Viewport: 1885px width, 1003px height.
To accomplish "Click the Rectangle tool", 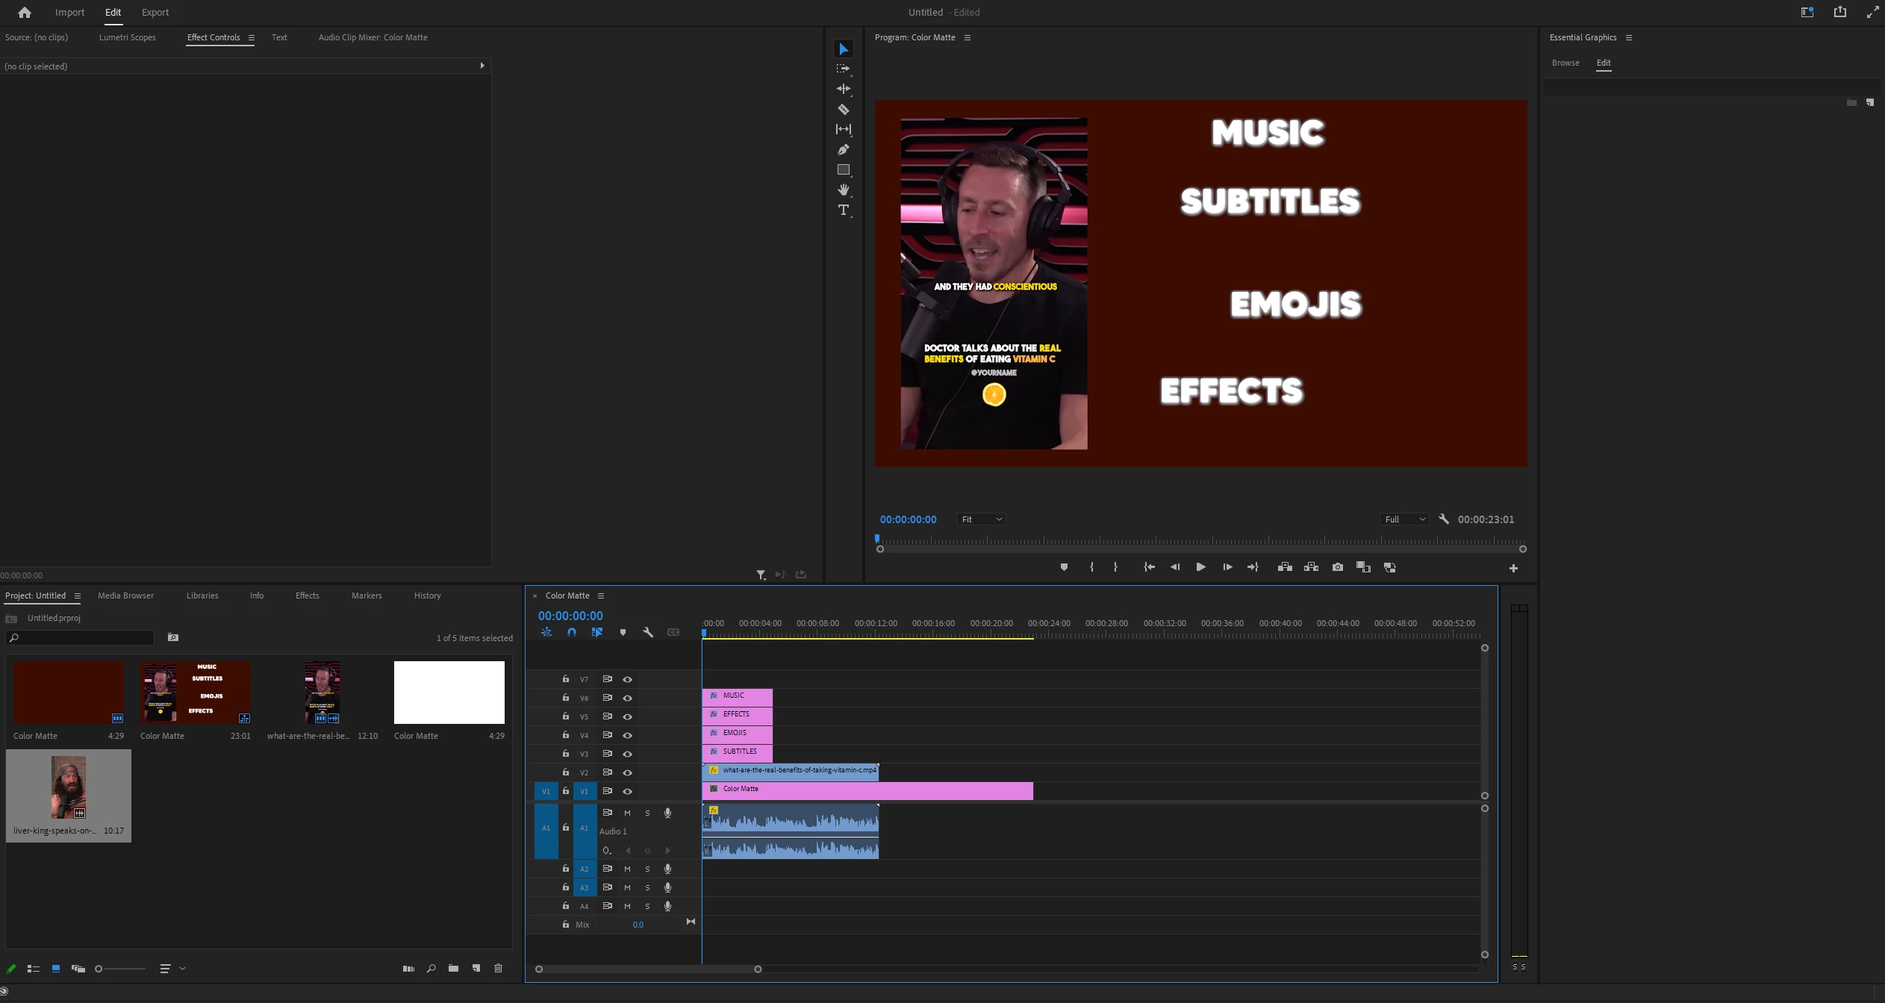I will tap(843, 170).
